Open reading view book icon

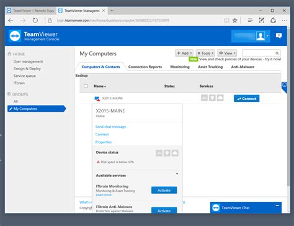tap(226, 20)
